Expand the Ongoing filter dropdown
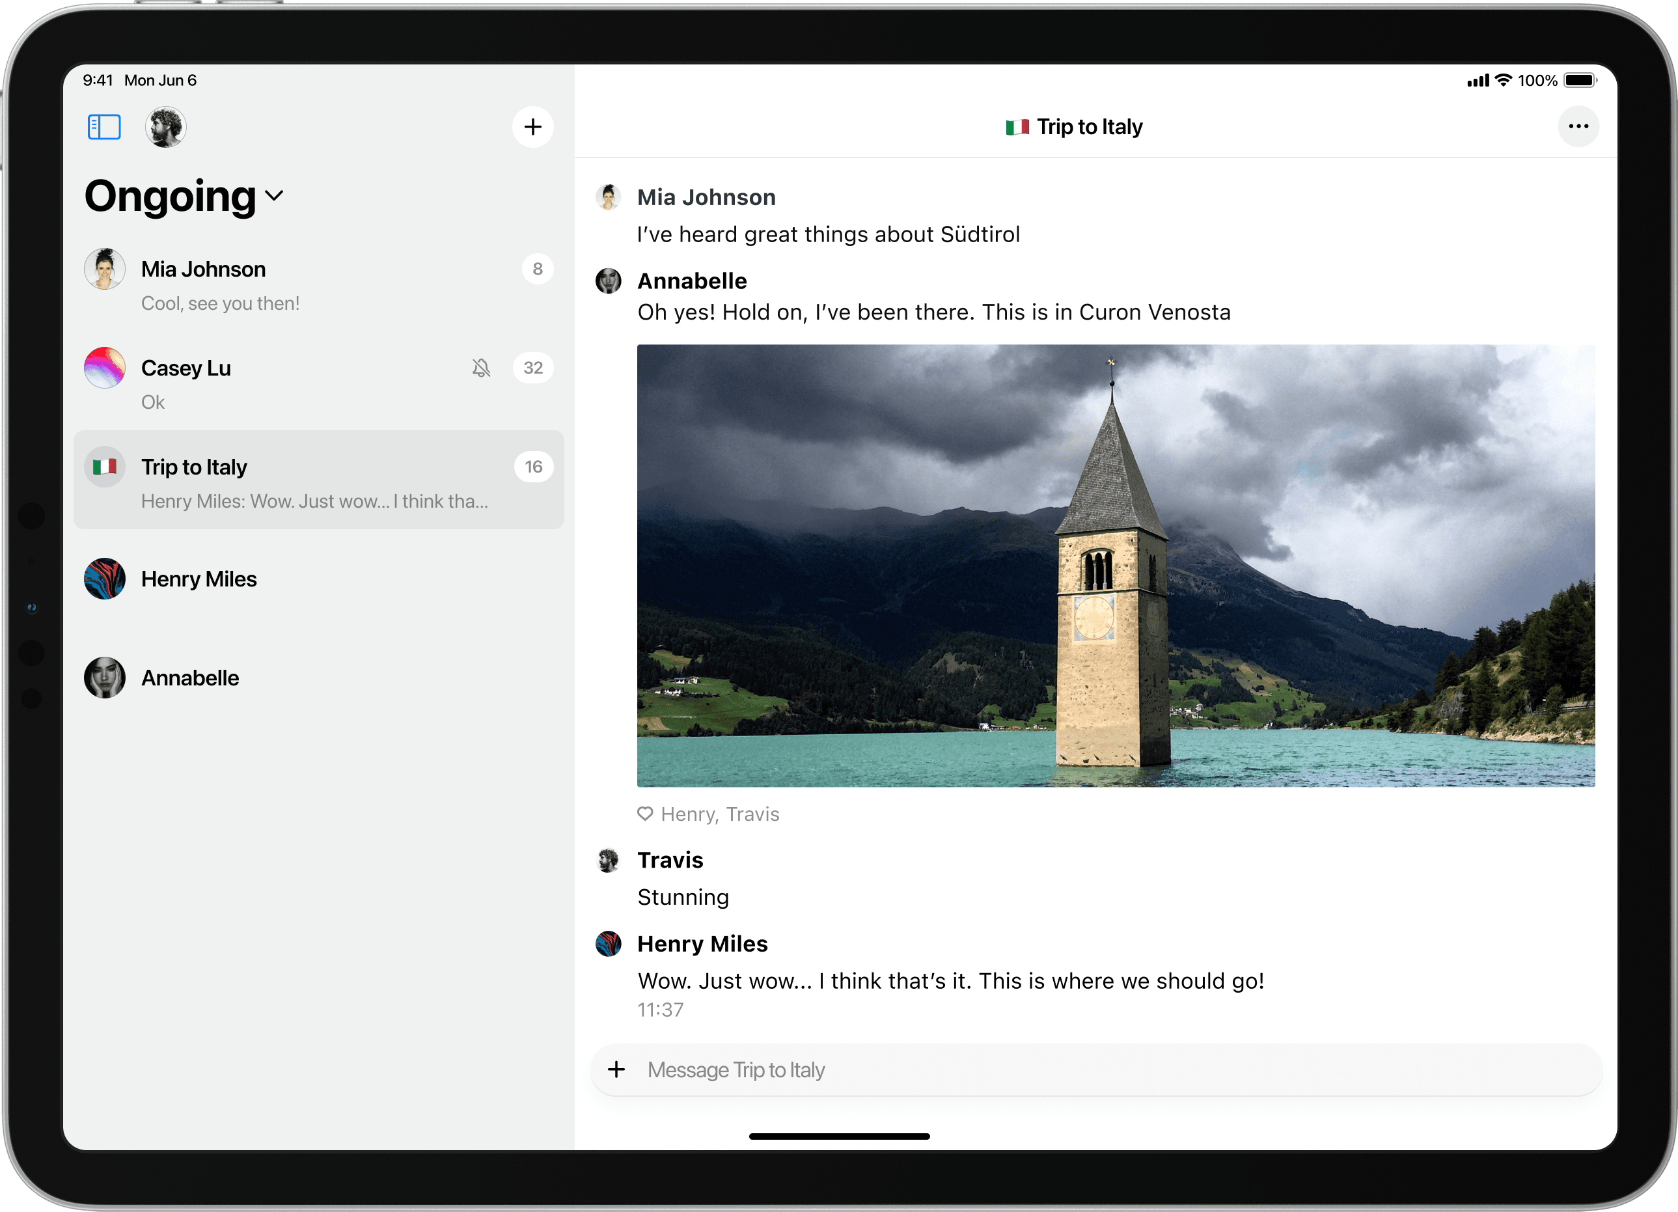The width and height of the screenshot is (1678, 1212). (184, 196)
